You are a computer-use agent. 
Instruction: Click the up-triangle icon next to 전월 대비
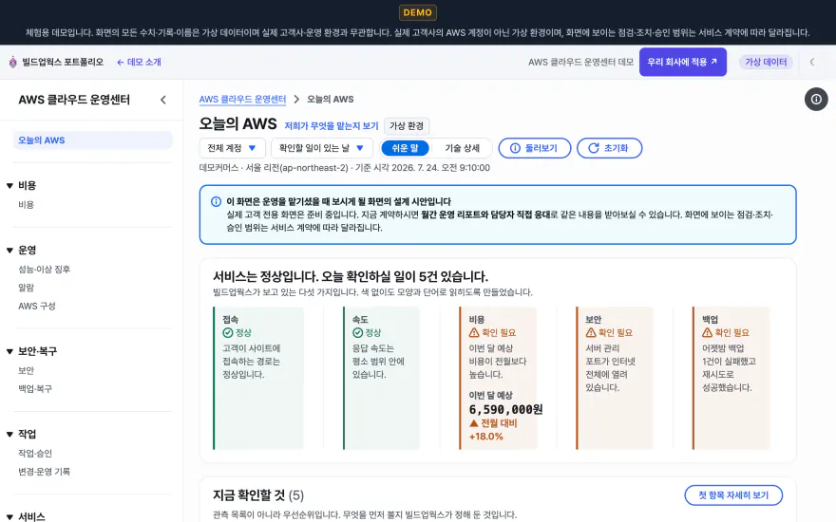473,423
